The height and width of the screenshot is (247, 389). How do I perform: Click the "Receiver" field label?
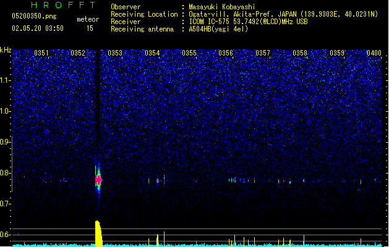pyautogui.click(x=126, y=22)
